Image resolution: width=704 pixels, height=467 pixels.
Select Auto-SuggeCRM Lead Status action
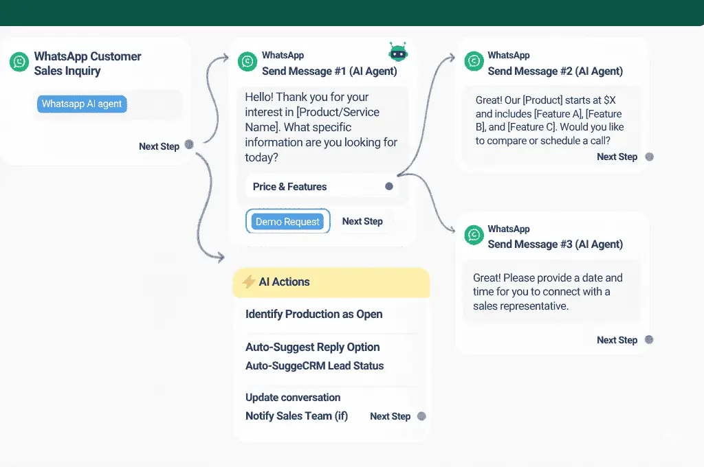point(314,365)
